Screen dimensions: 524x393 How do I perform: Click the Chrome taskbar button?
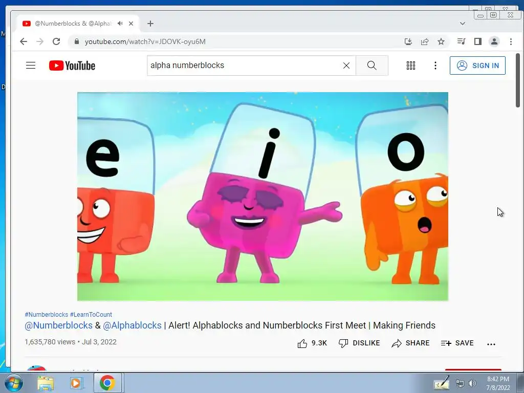(x=107, y=383)
